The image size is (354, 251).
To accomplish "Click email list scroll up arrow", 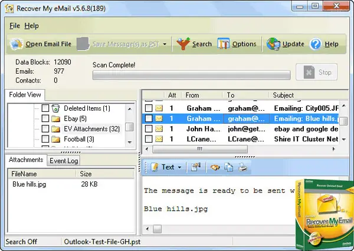I will (x=343, y=105).
